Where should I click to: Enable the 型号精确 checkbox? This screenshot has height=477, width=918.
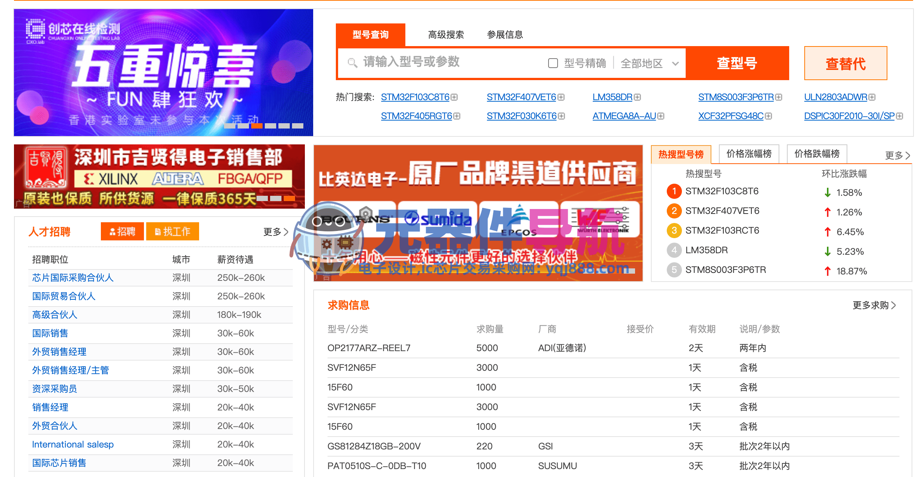pos(553,63)
